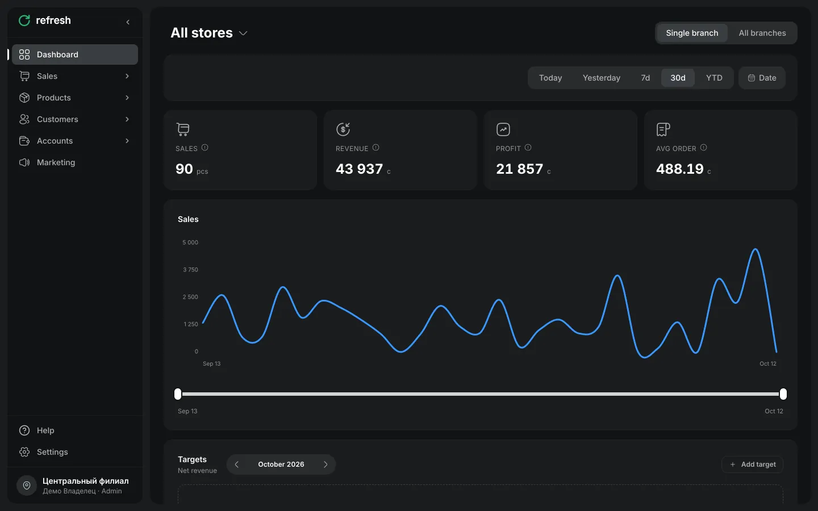The height and width of the screenshot is (511, 818).
Task: Collapse the sidebar with the arrow
Action: point(128,22)
